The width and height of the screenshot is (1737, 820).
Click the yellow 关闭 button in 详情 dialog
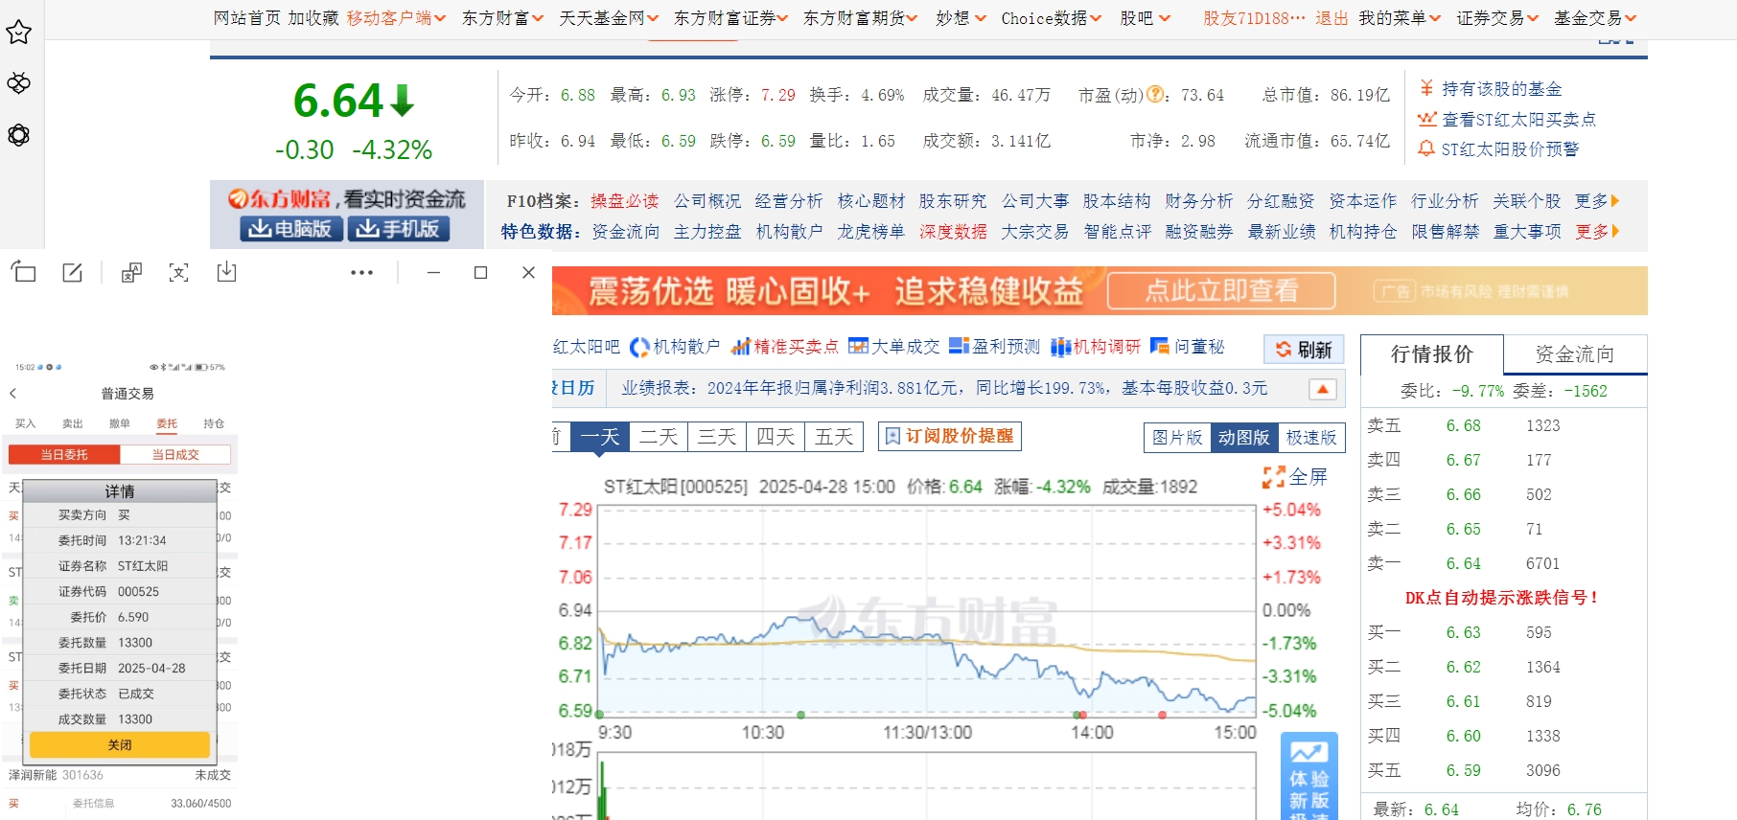[x=120, y=744]
